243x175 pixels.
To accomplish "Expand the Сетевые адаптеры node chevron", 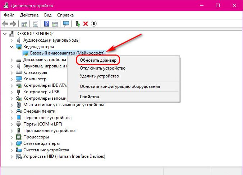I will point(12,143).
